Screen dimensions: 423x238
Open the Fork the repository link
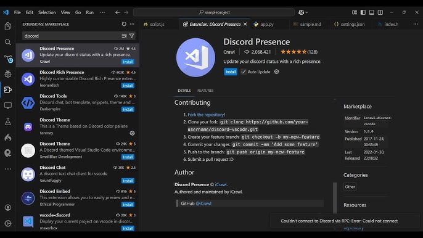[x=206, y=115]
